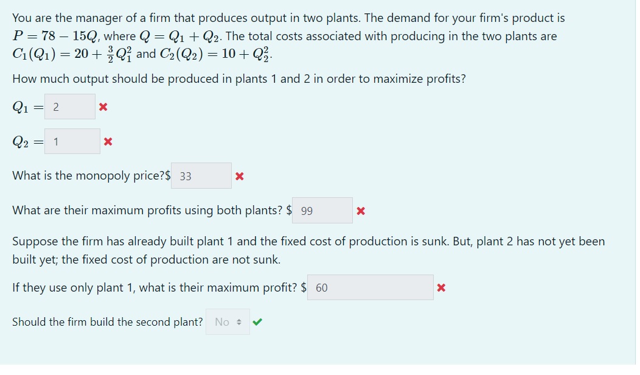Click the red X beside Q1 answer
This screenshot has height=375, width=640.
tap(103, 107)
